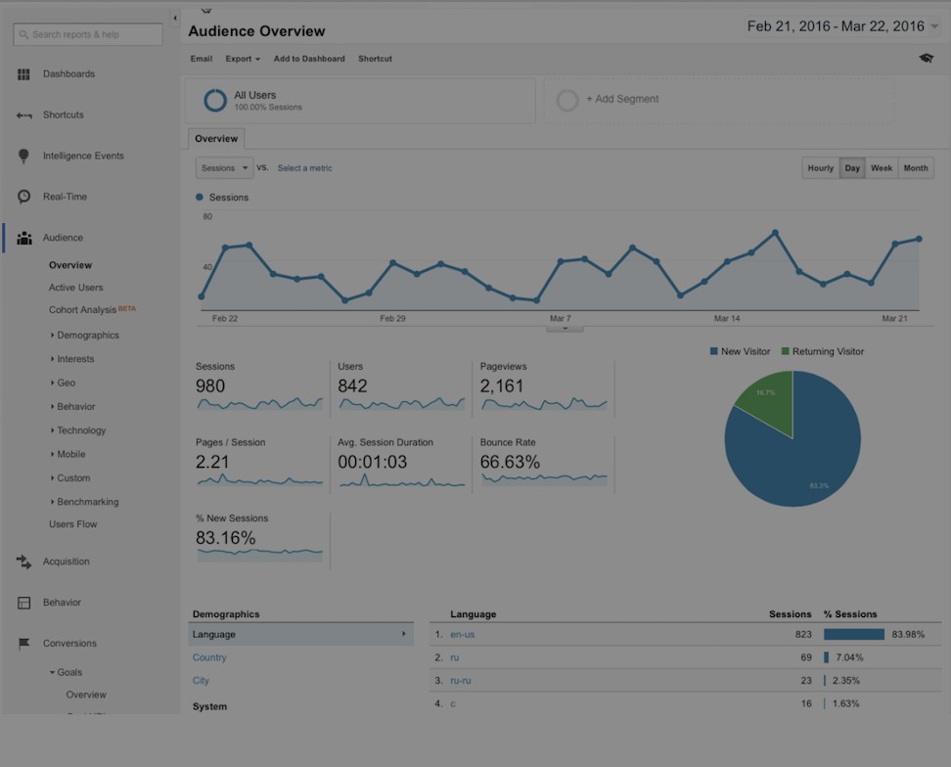951x767 pixels.
Task: Open the Sessions metric dropdown
Action: [x=224, y=168]
